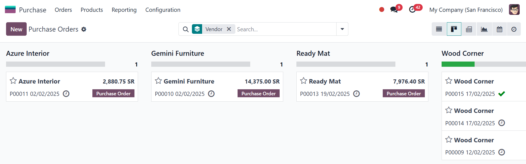This screenshot has height=164, width=526.
Task: Open the graph view
Action: click(x=484, y=29)
